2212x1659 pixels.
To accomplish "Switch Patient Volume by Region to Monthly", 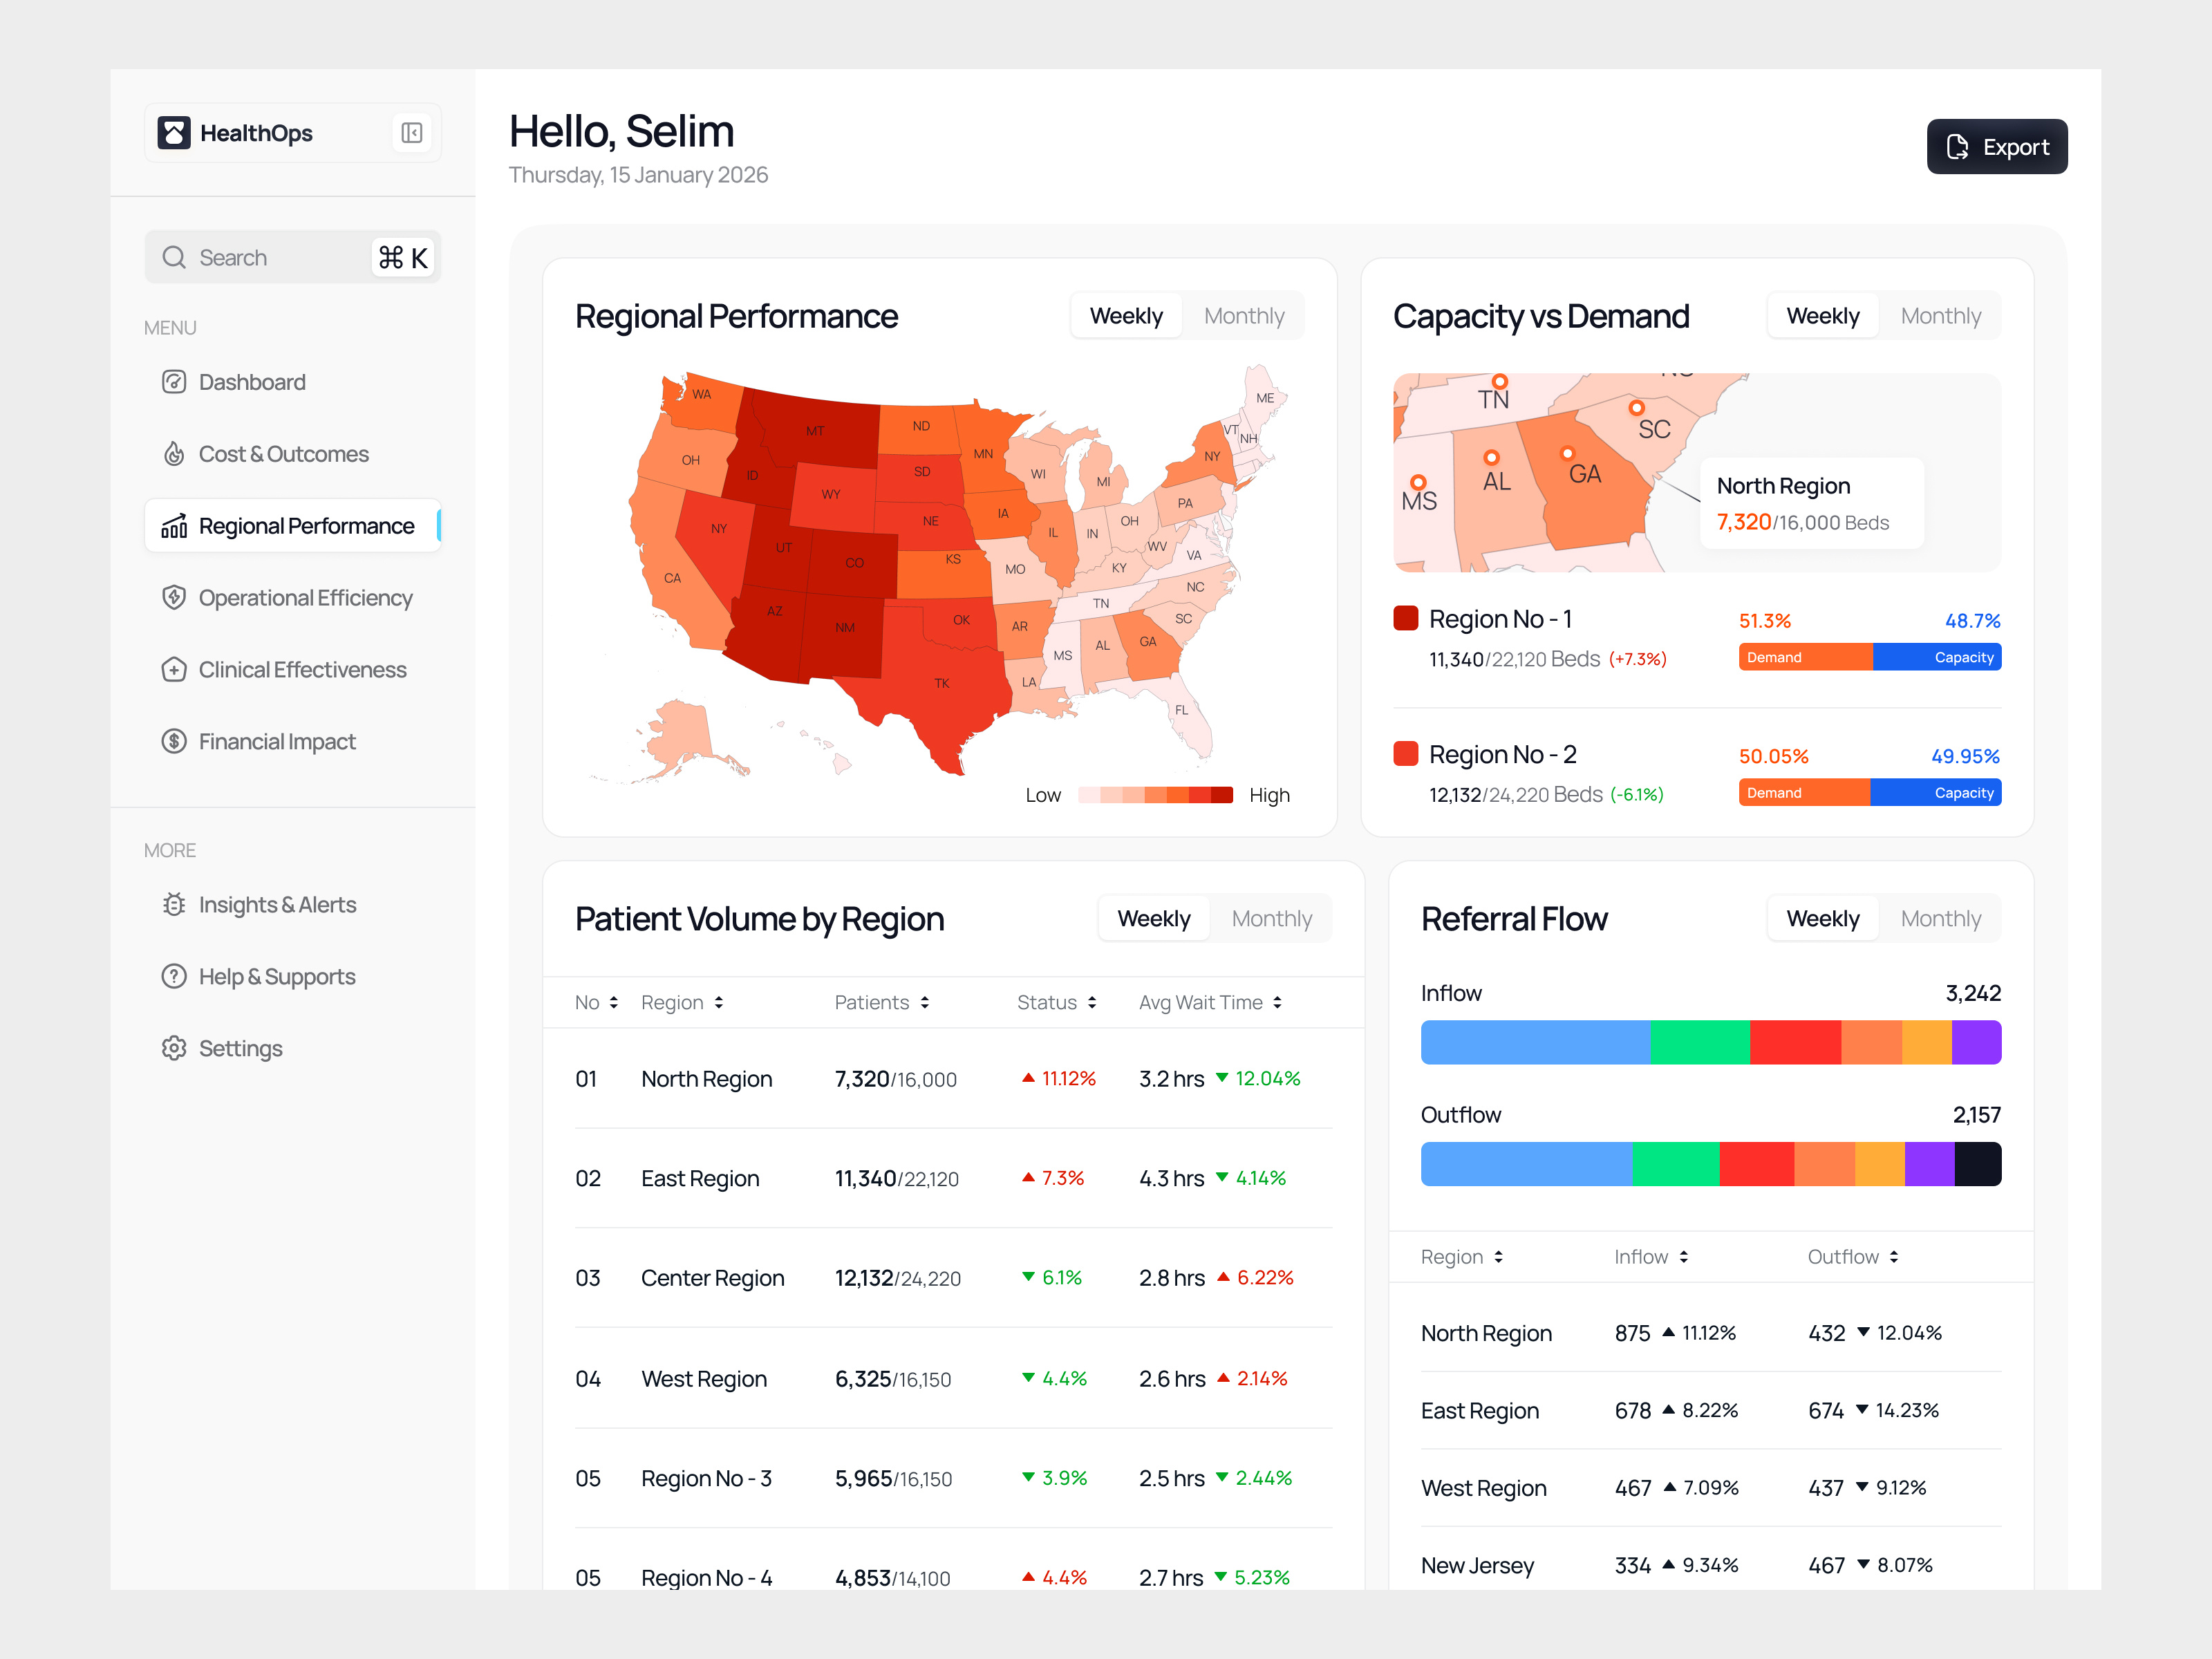I will pos(1271,919).
